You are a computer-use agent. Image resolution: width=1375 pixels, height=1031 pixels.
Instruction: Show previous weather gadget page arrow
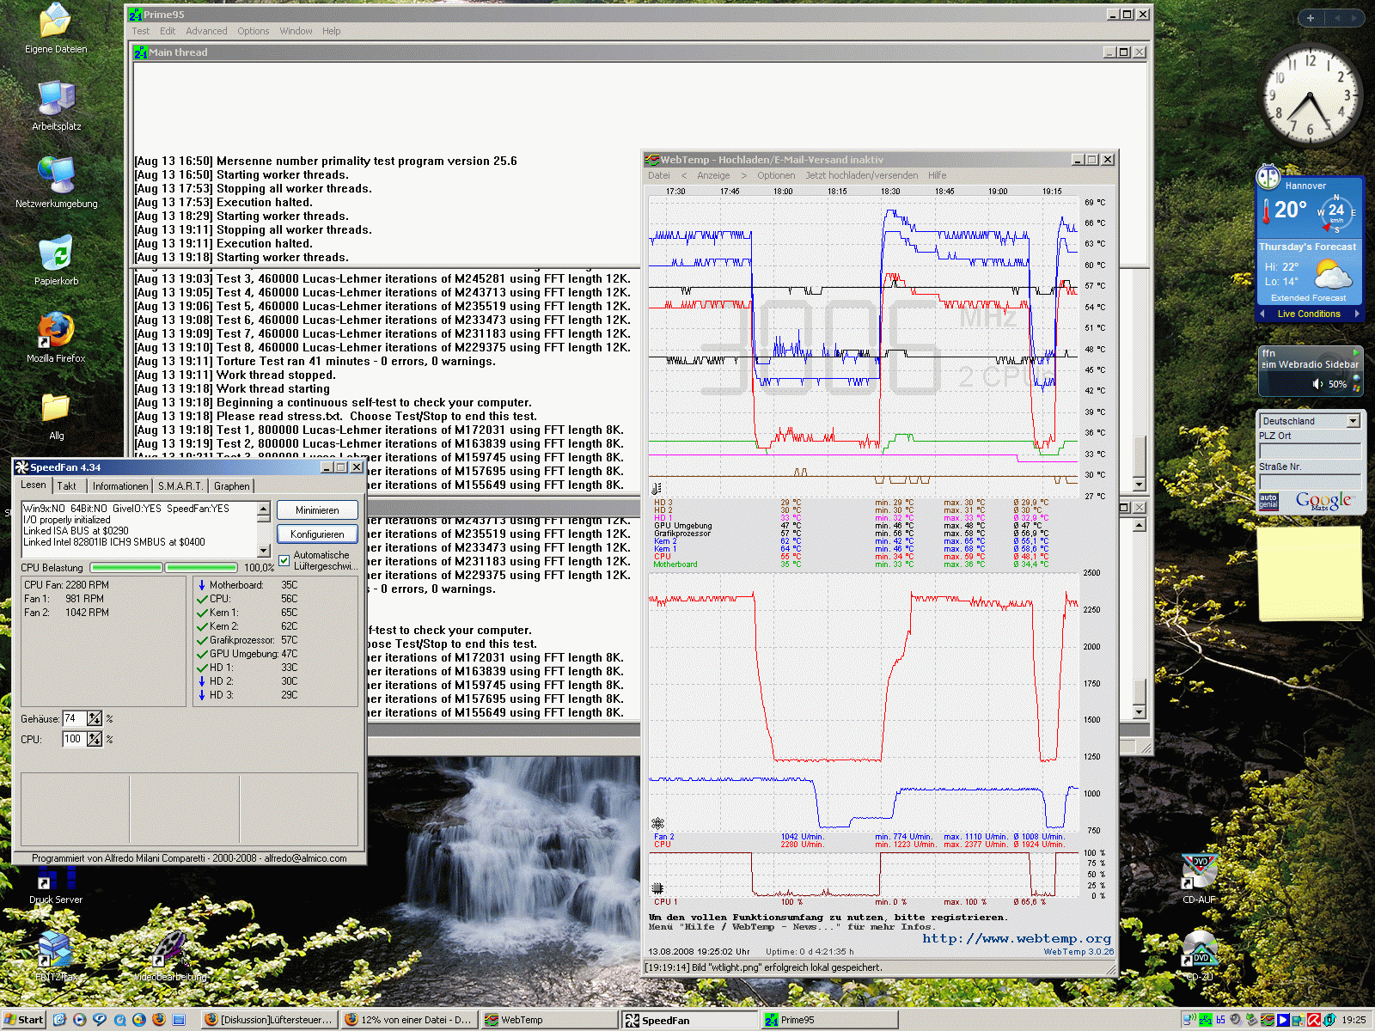[1262, 314]
